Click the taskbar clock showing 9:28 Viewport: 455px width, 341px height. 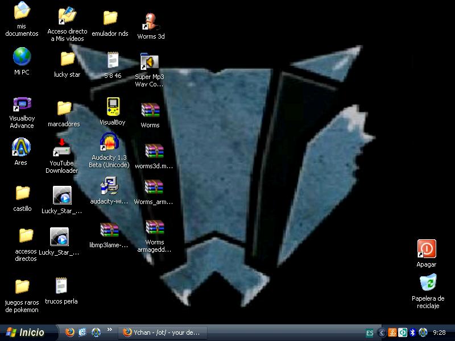pyautogui.click(x=439, y=332)
